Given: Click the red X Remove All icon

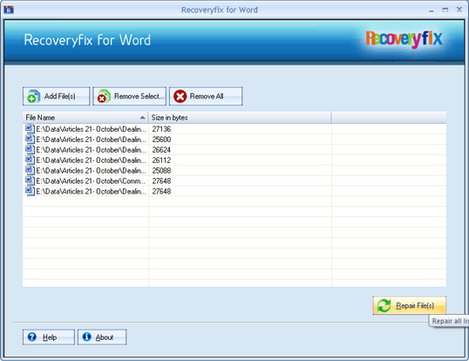Looking at the screenshot, I should pos(180,96).
